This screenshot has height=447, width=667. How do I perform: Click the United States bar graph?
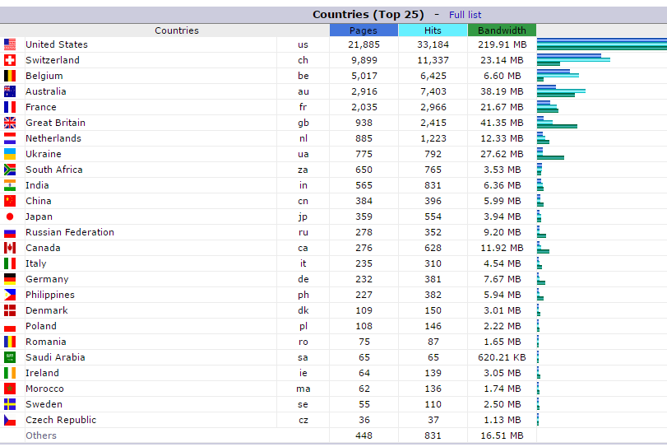(602, 44)
